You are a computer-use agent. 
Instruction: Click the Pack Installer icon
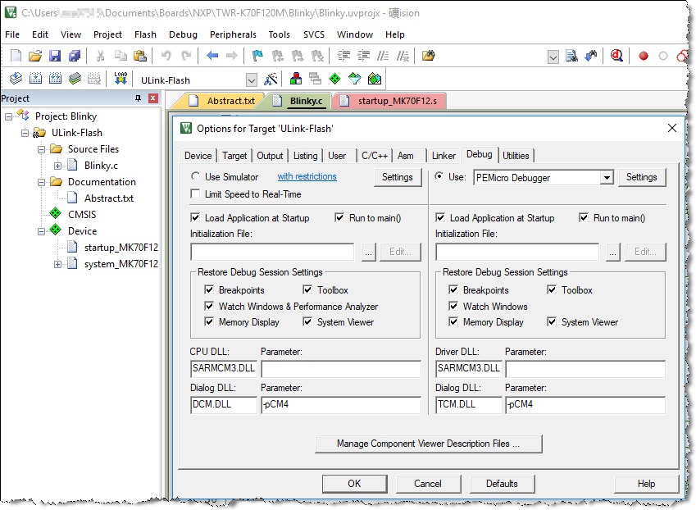coord(375,79)
